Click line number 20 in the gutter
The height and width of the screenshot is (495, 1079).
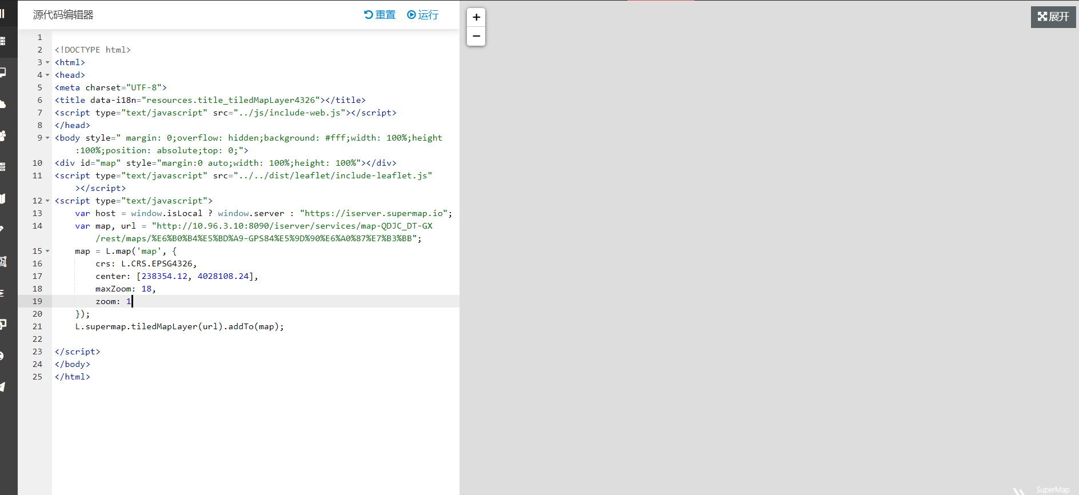click(x=37, y=314)
